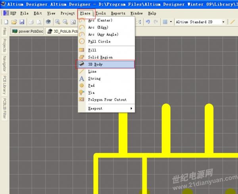The height and width of the screenshot is (194, 238).
Task: Click the String letter A icon
Action: [82, 79]
